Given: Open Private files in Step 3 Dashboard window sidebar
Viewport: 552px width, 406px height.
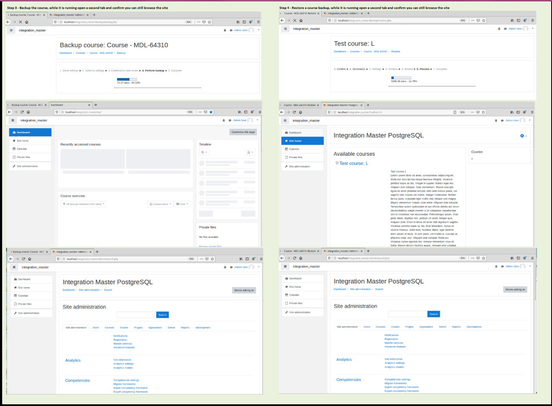Looking at the screenshot, I should 30,157.
